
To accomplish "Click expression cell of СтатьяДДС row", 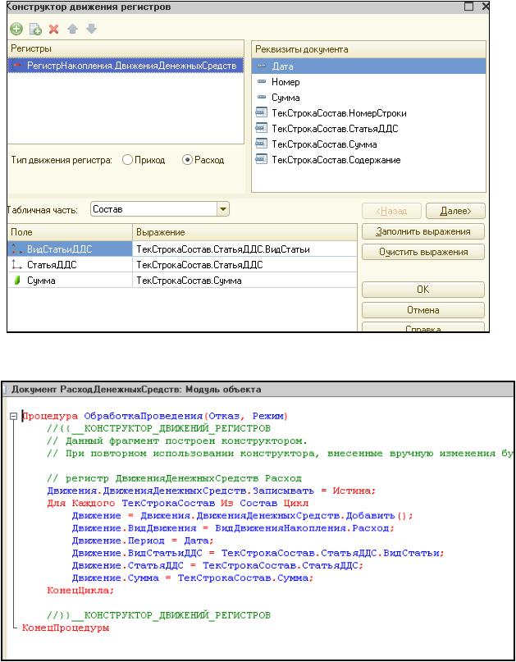I will pyautogui.click(x=245, y=265).
